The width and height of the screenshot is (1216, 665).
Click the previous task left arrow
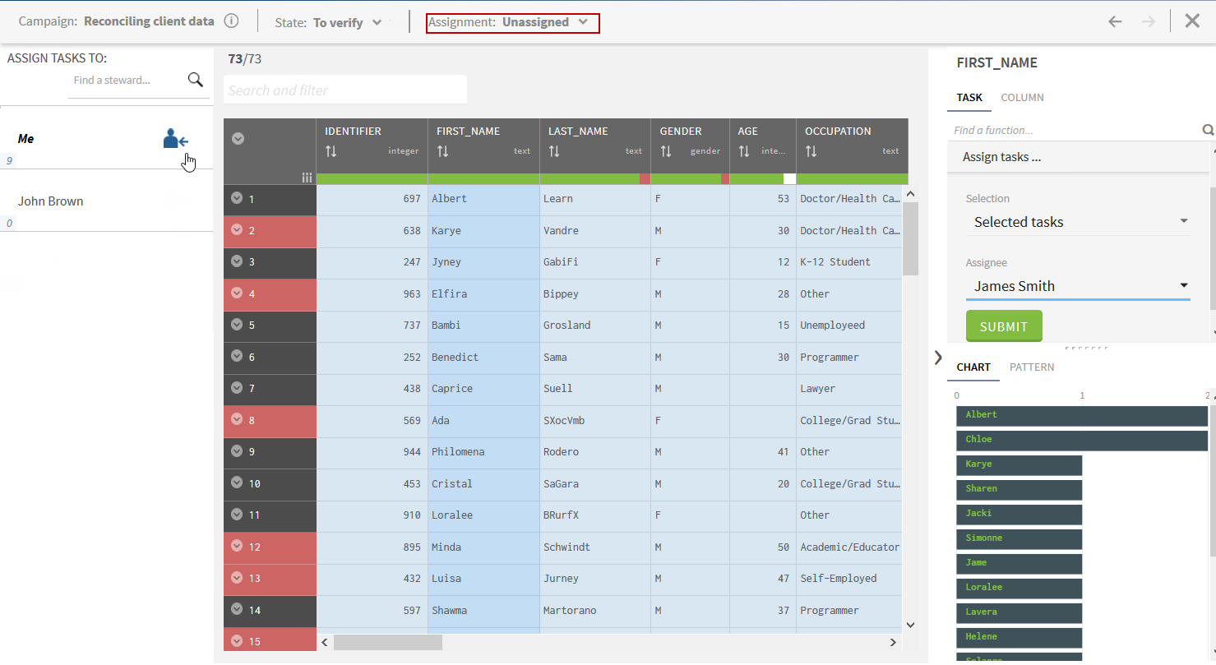[1115, 21]
